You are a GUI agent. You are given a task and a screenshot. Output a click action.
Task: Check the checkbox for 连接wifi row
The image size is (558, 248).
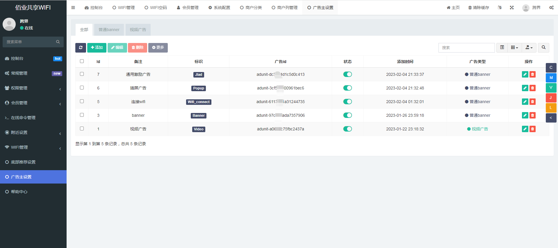(82, 101)
